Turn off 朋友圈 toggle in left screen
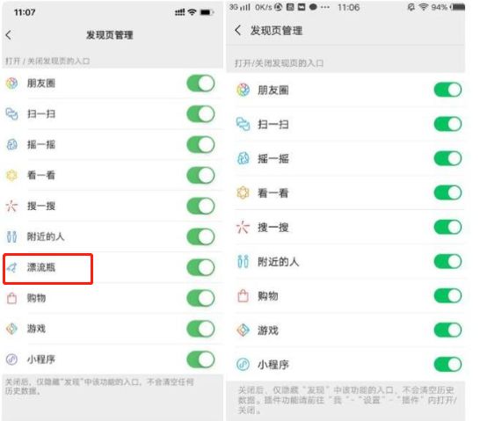Viewport: 480px width, 421px height. tap(200, 83)
